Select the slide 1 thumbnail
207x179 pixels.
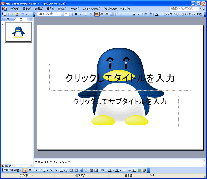(x=18, y=32)
